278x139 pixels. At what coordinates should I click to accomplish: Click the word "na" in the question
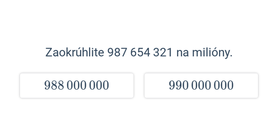[182, 54]
